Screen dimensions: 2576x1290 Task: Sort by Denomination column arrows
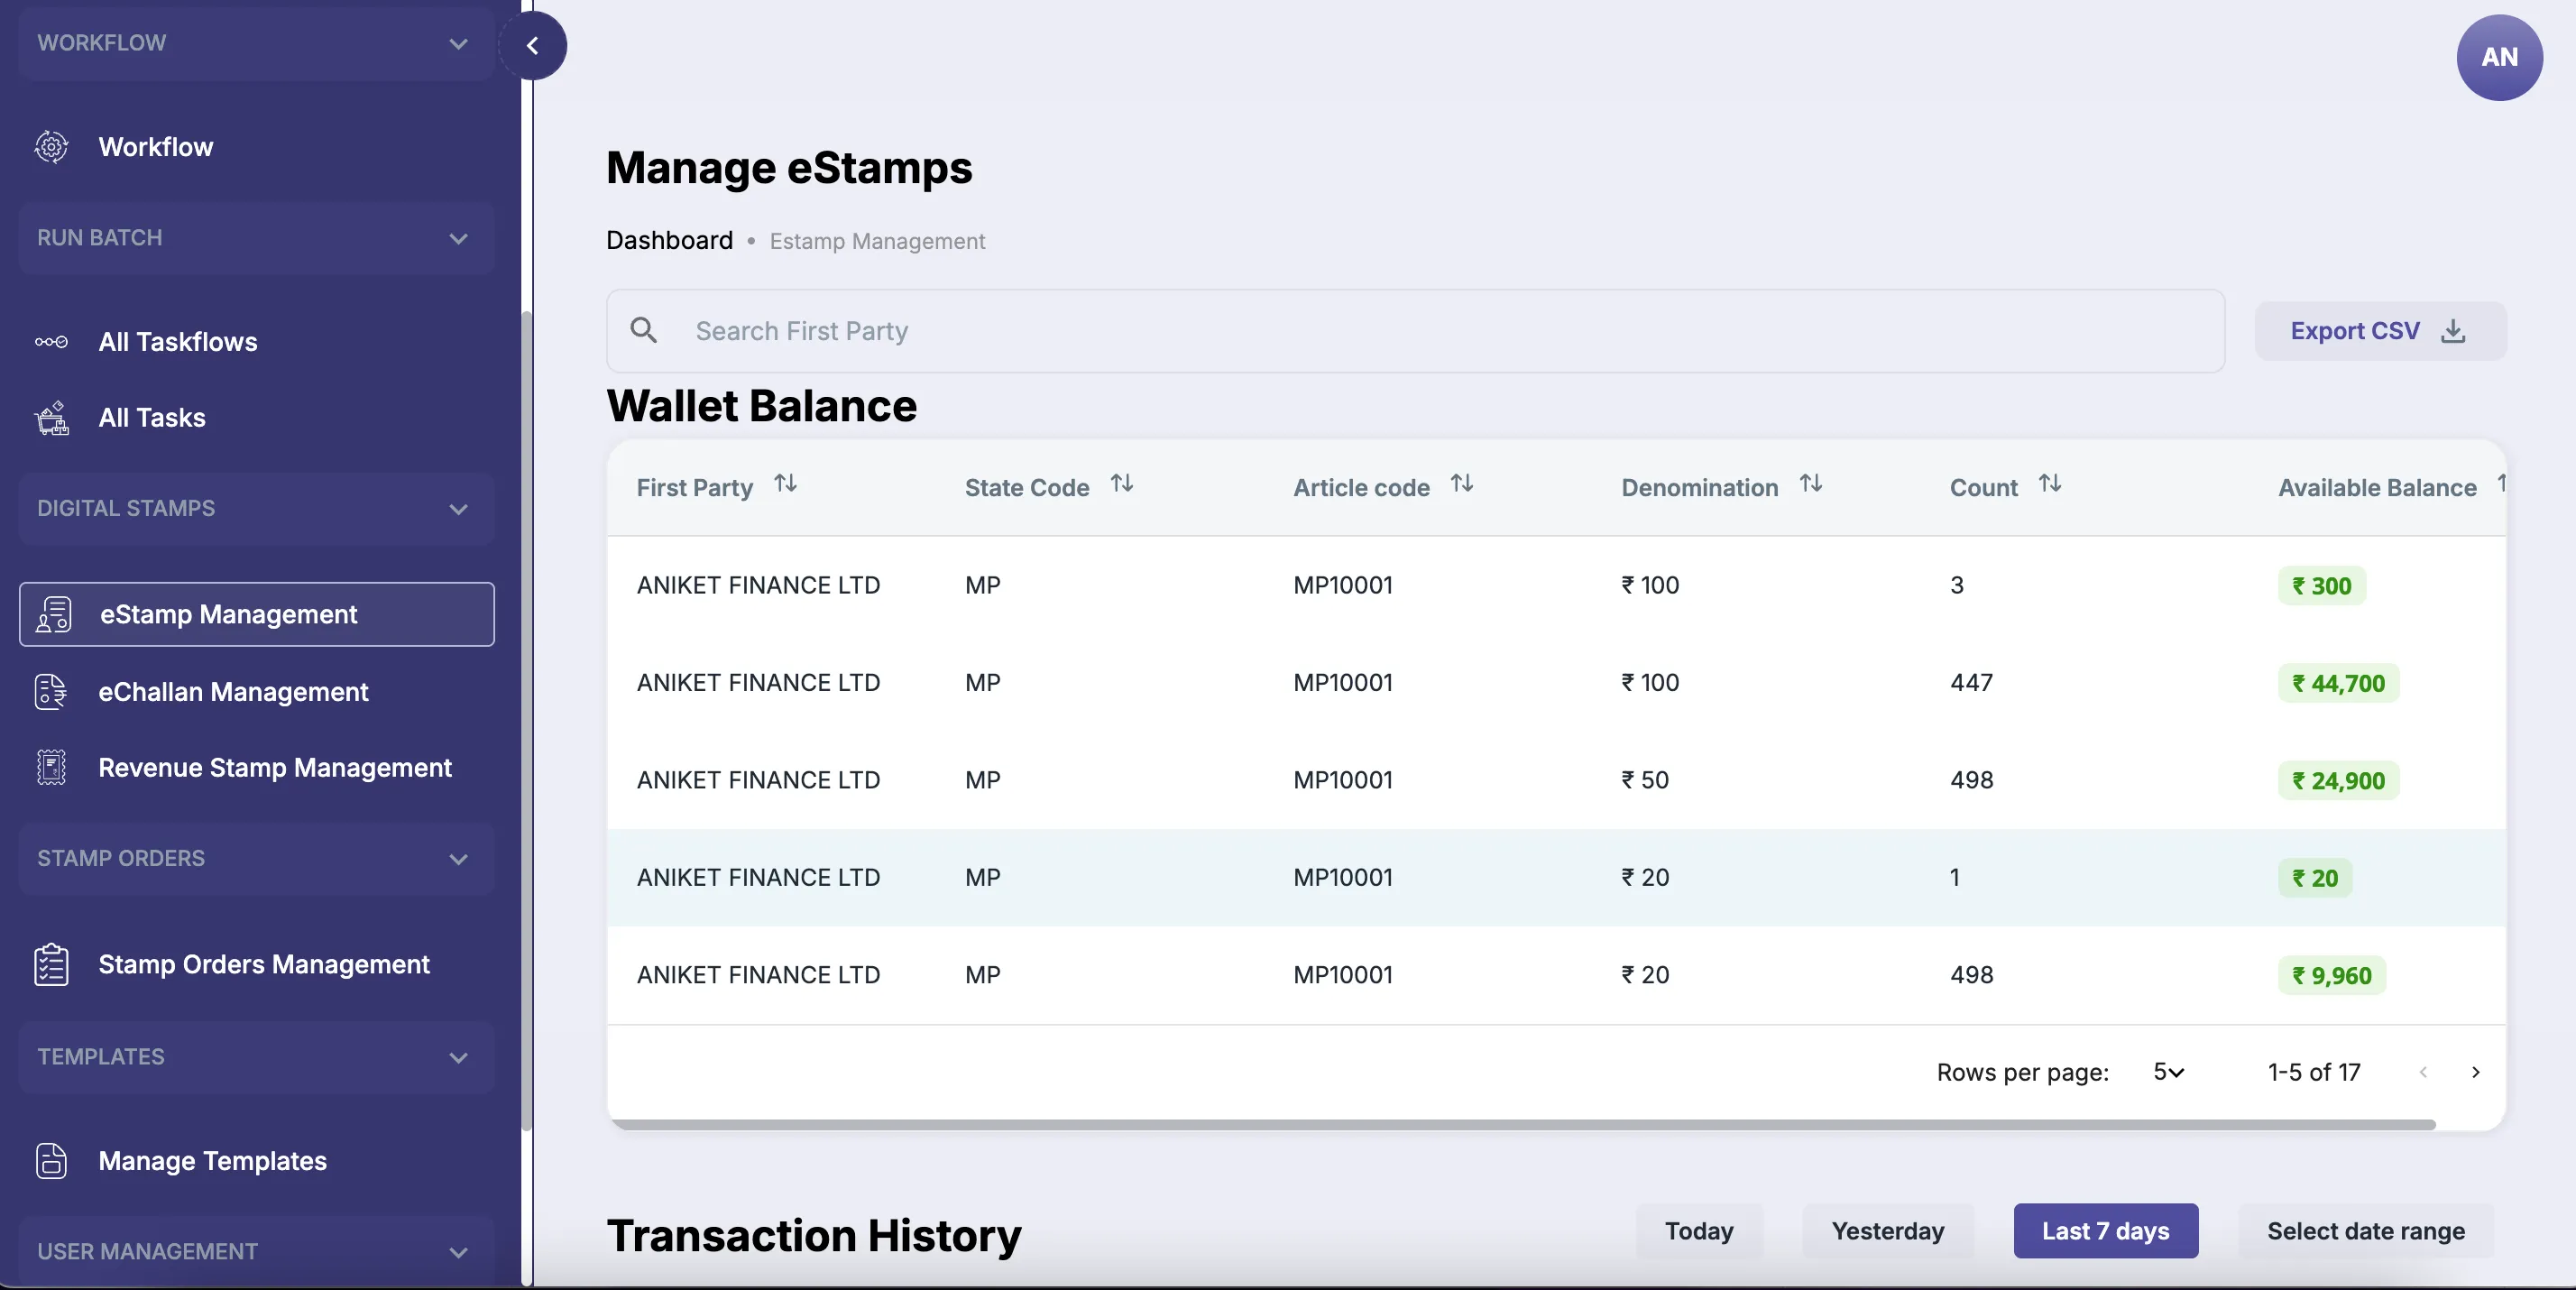click(x=1811, y=484)
